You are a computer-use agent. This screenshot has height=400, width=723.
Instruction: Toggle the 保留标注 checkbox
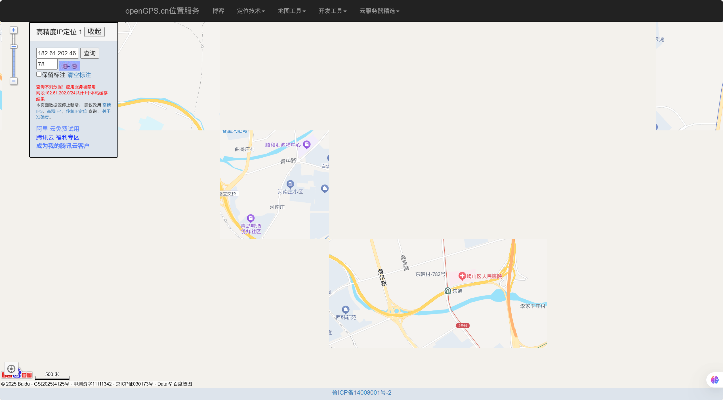tap(39, 74)
